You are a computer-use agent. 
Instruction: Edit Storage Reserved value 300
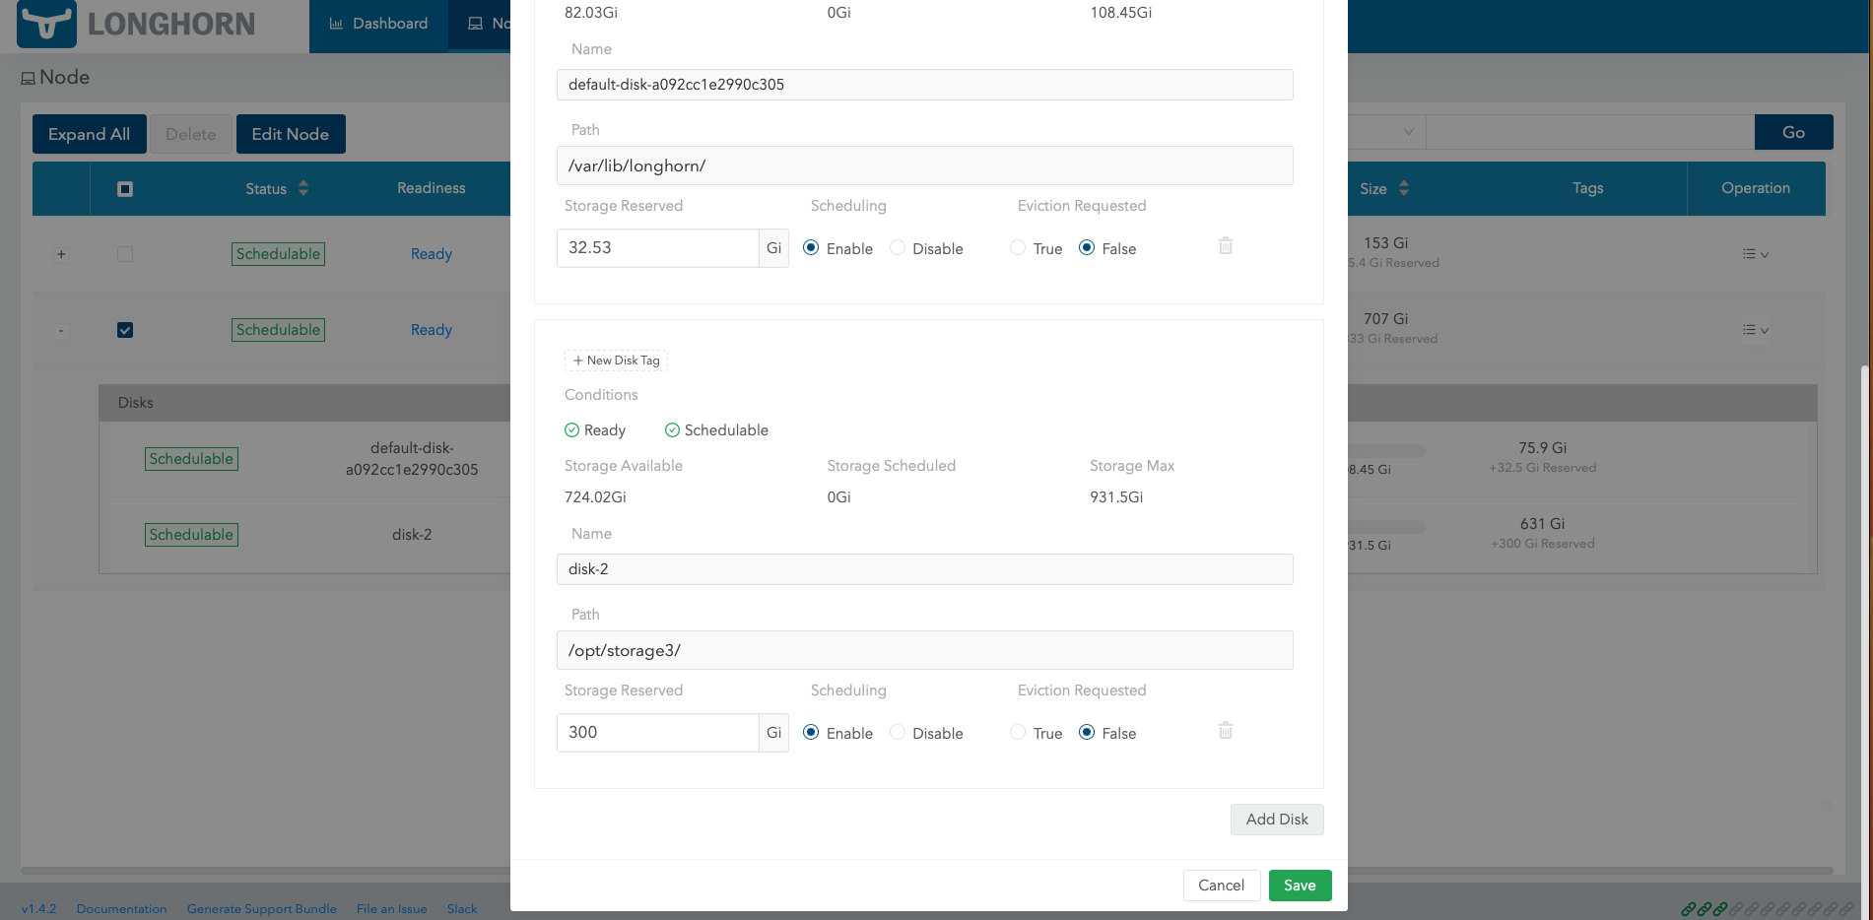(x=657, y=733)
